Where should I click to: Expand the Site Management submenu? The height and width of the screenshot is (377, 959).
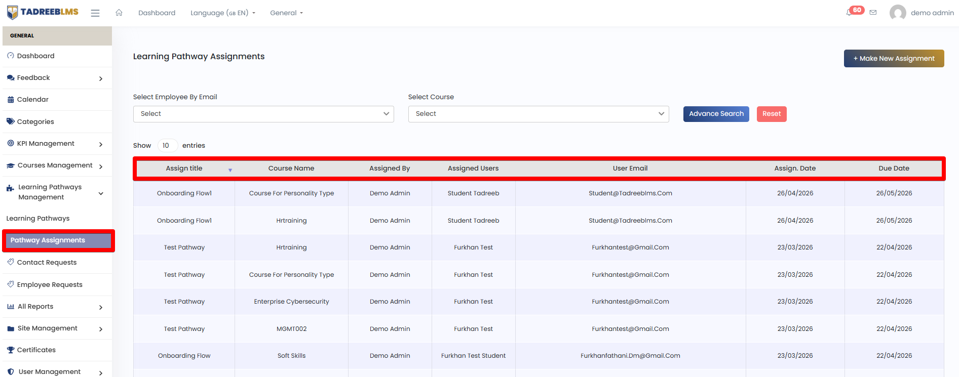[101, 329]
